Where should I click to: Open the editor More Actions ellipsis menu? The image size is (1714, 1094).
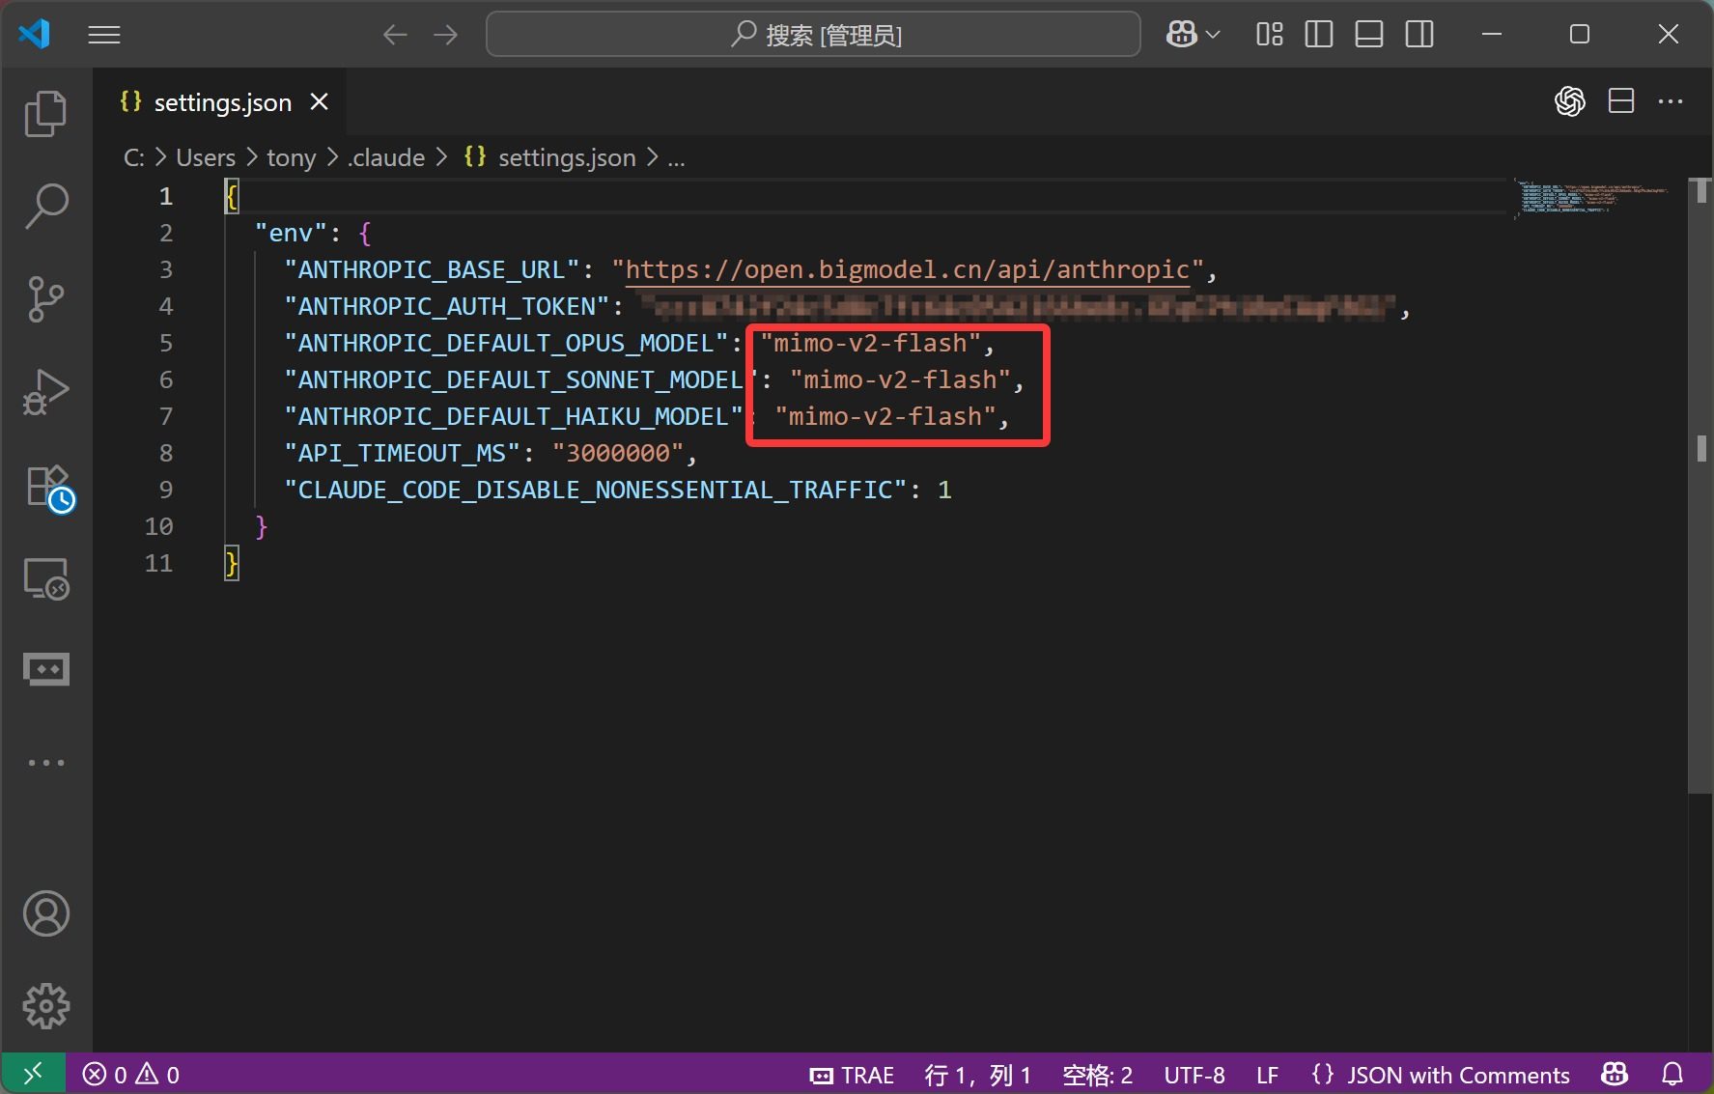(x=1670, y=101)
